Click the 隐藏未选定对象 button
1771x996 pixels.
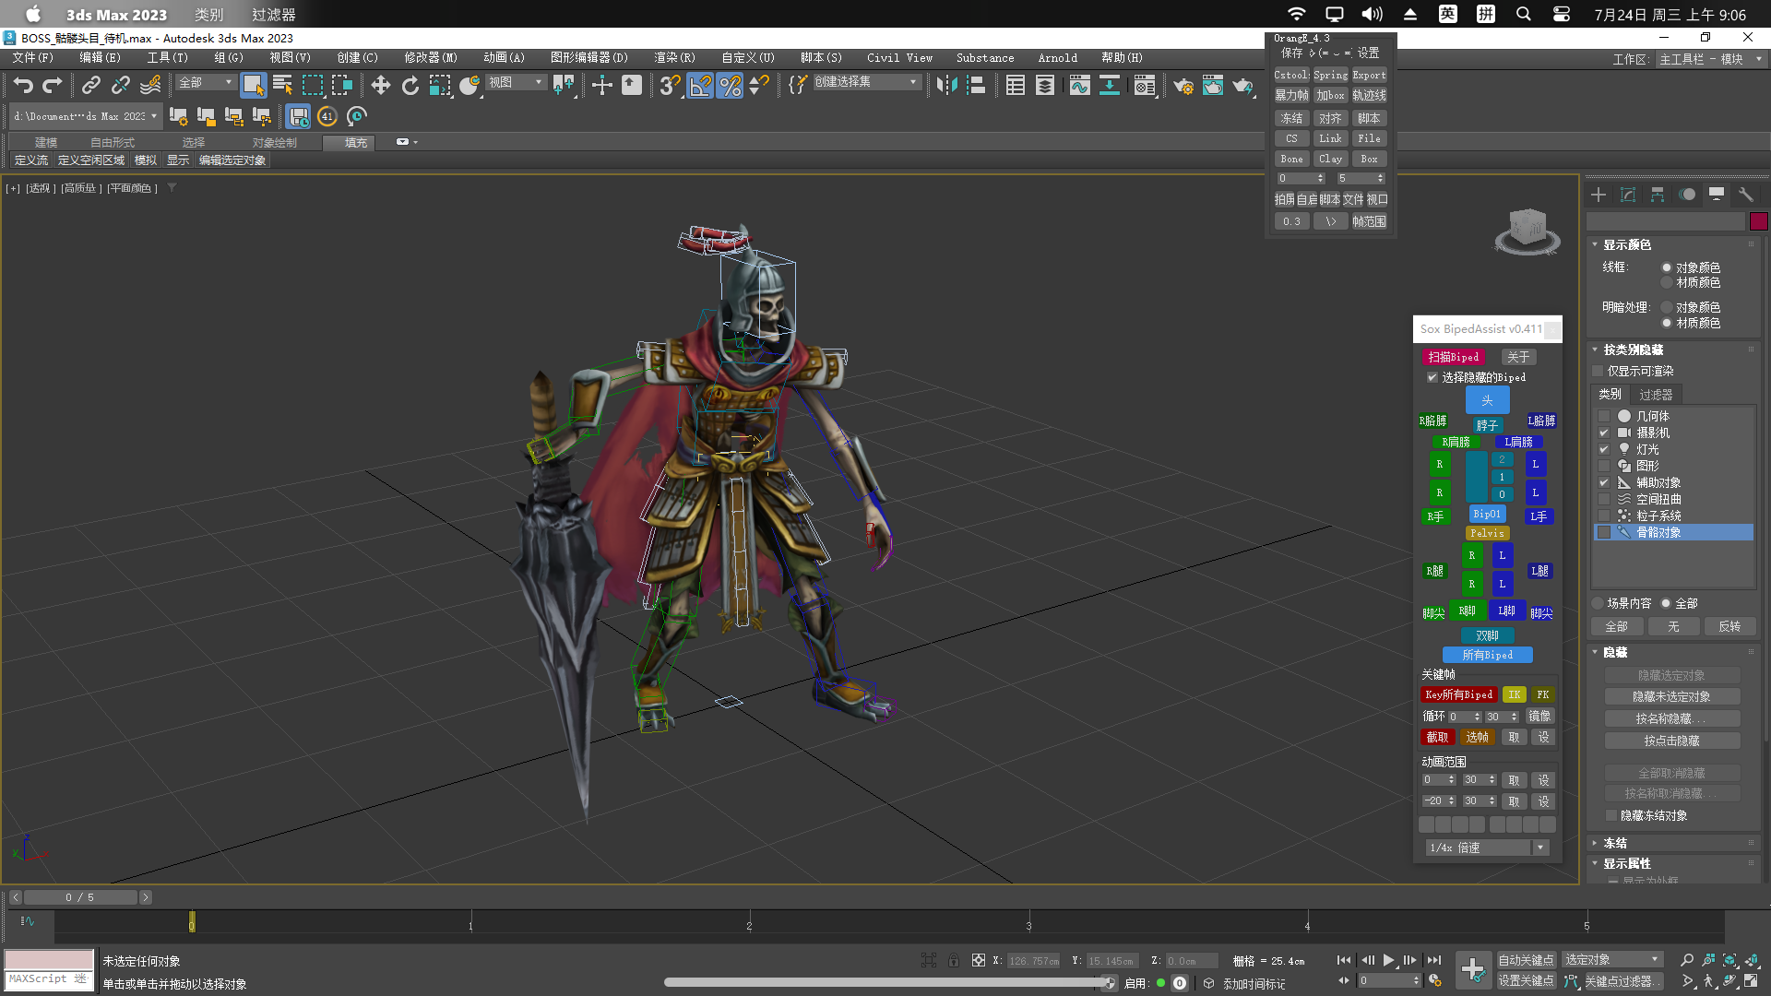pos(1671,697)
